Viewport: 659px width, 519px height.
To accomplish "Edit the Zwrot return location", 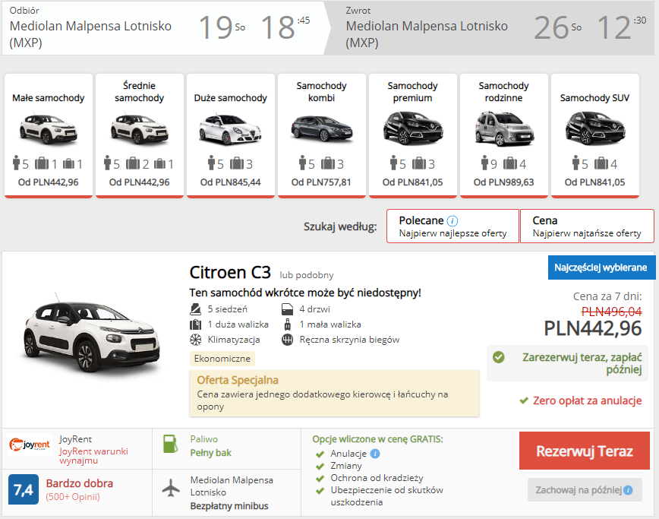I will pyautogui.click(x=427, y=34).
